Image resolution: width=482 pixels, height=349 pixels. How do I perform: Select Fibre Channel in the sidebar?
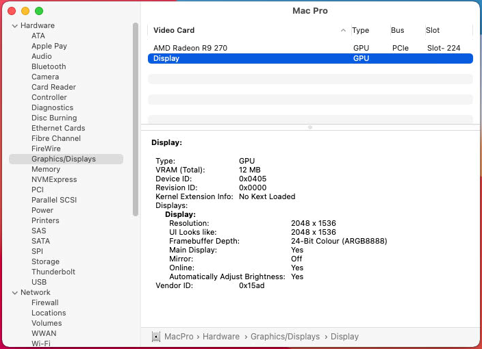(56, 138)
